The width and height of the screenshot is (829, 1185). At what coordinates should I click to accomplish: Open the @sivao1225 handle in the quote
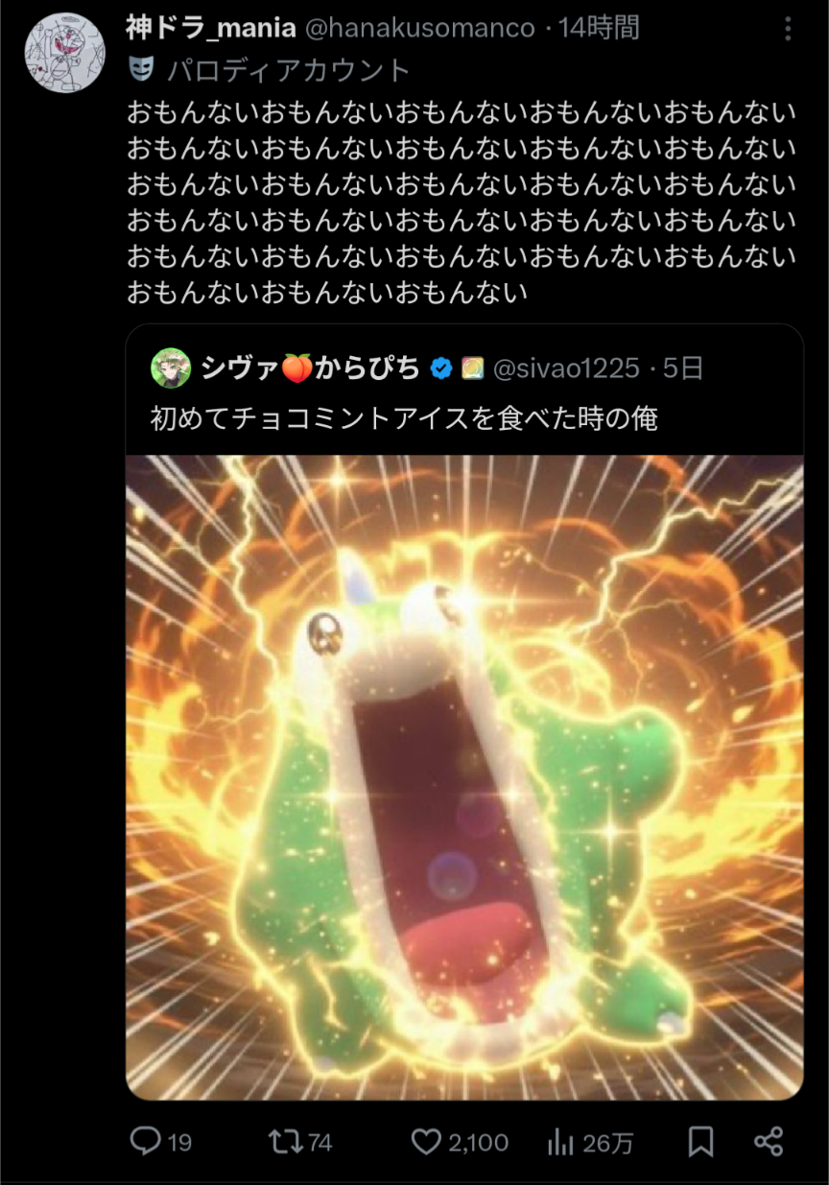566,368
